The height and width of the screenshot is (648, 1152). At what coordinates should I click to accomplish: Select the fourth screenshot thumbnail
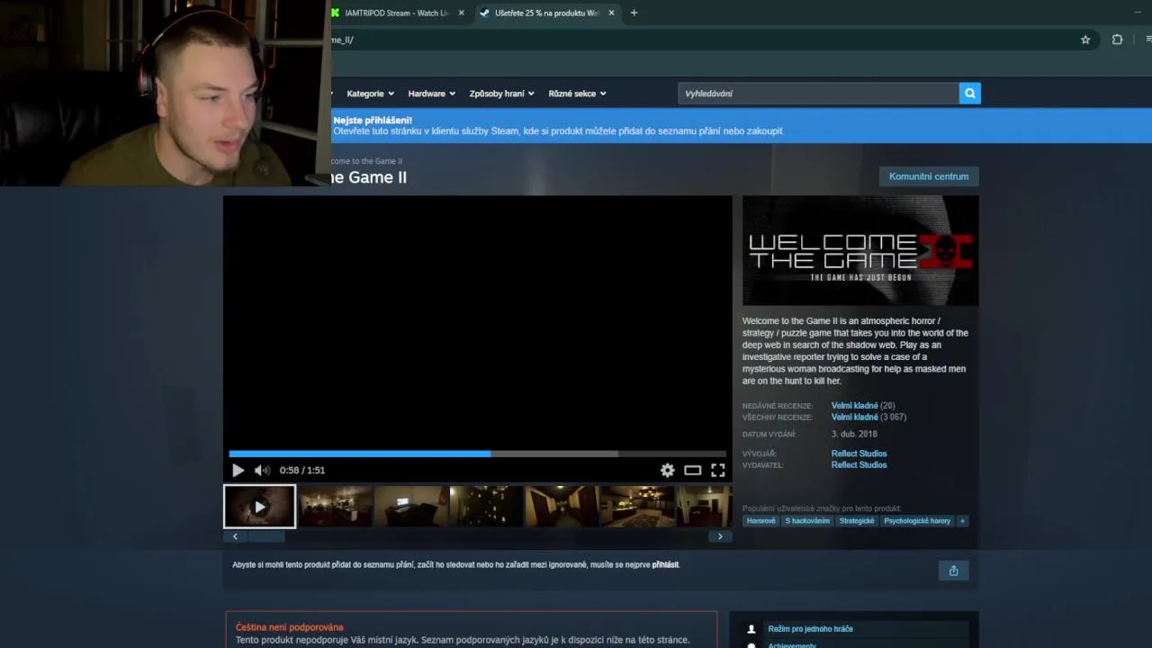pyautogui.click(x=486, y=507)
